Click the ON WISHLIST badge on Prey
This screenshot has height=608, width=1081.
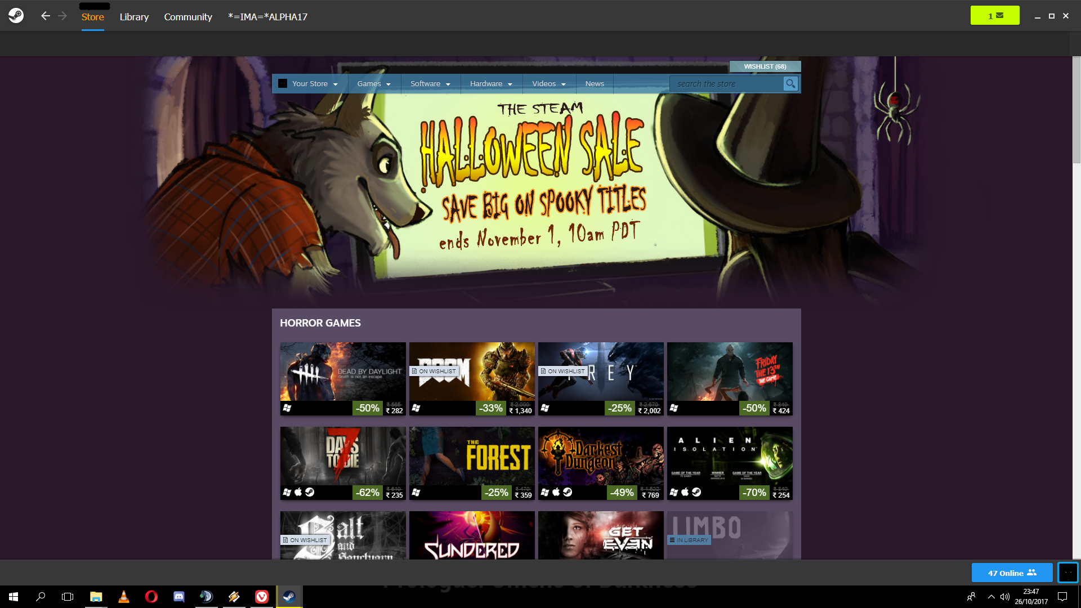562,371
